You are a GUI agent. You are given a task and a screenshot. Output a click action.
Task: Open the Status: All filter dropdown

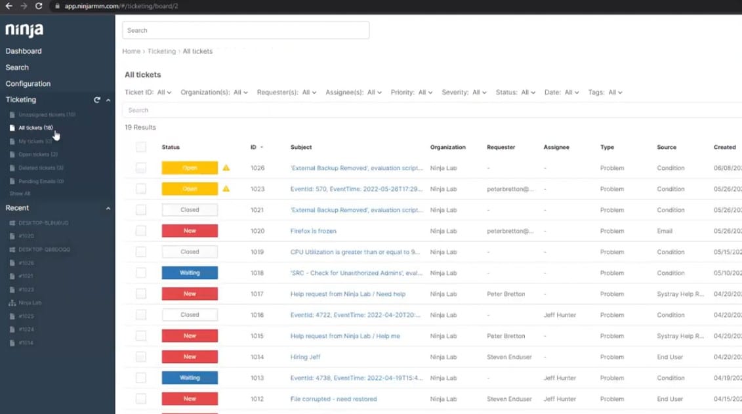click(516, 93)
